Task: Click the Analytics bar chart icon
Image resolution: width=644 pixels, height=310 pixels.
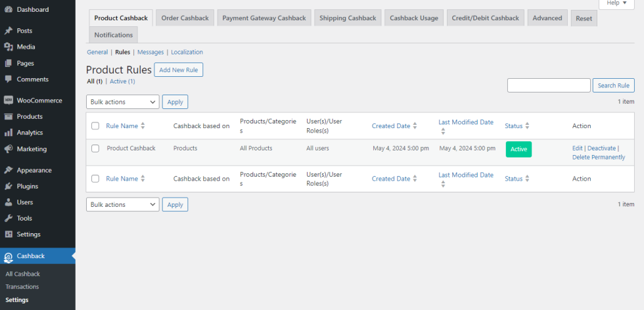Action: 9,133
